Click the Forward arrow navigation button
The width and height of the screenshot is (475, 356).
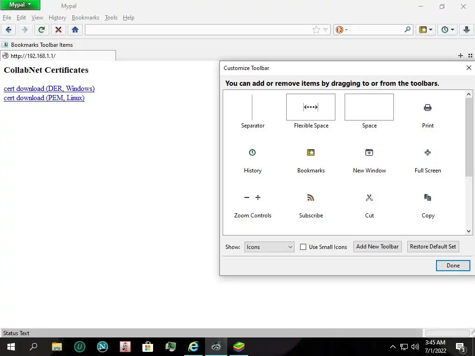pyautogui.click(x=25, y=30)
